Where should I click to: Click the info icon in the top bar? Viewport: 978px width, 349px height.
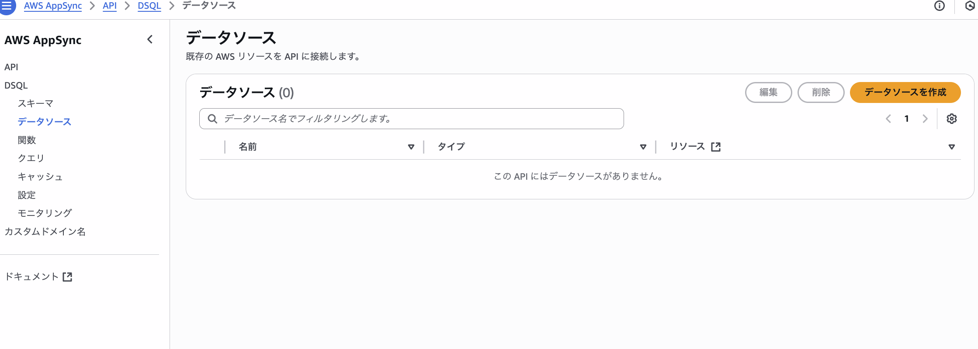(x=939, y=6)
